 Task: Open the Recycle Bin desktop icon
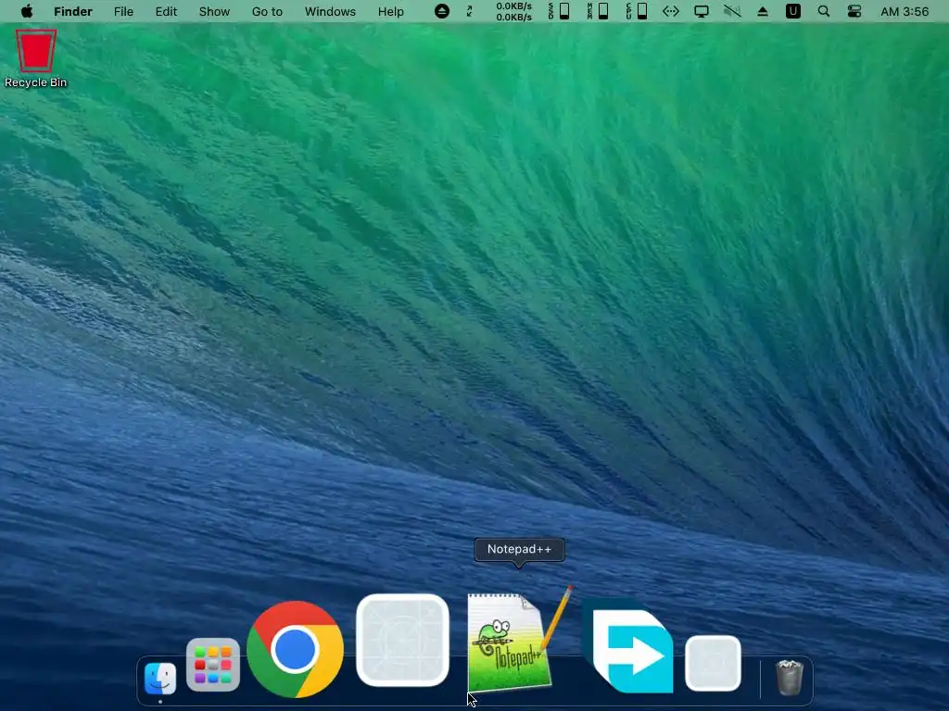pyautogui.click(x=36, y=59)
